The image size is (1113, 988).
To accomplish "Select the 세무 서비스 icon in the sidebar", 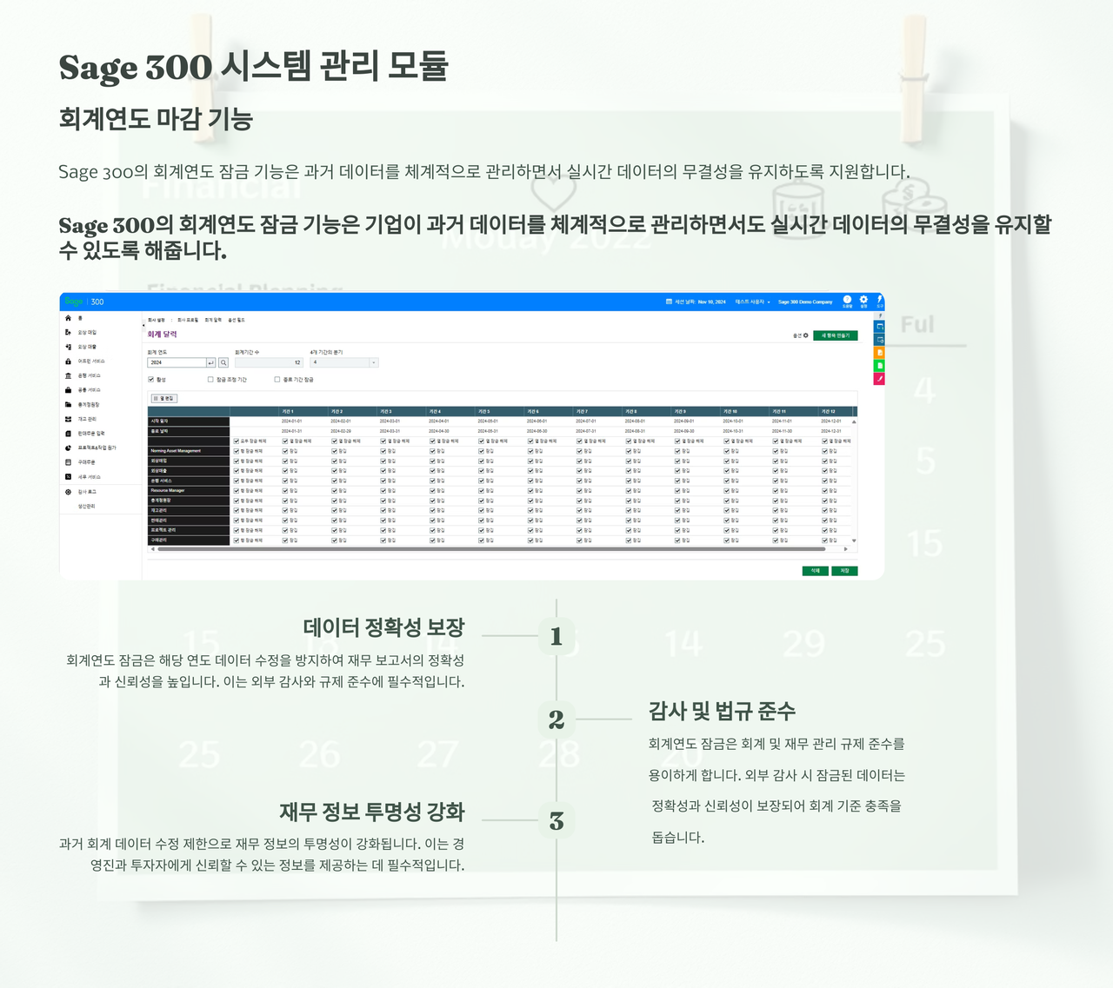I will click(68, 477).
